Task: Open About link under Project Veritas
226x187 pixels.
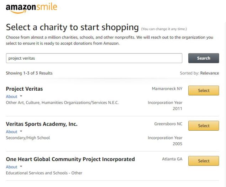Action: coord(11,97)
